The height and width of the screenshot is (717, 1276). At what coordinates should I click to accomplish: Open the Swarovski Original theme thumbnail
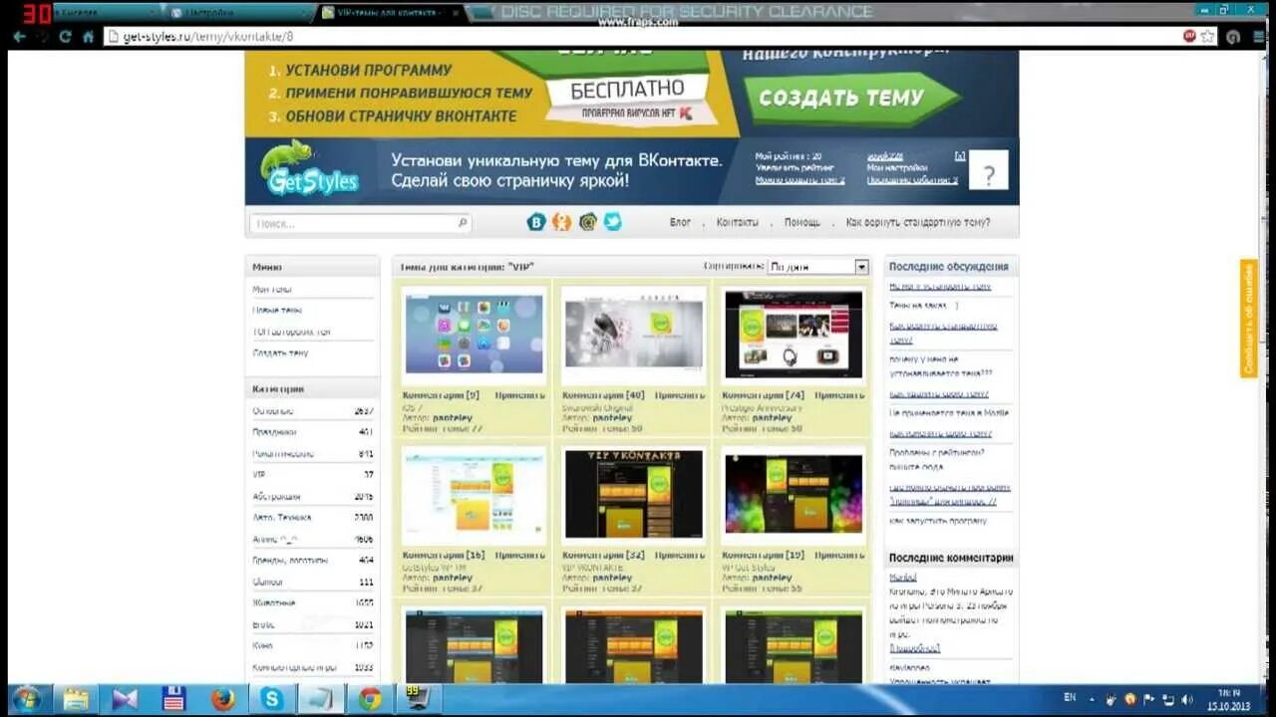point(634,336)
